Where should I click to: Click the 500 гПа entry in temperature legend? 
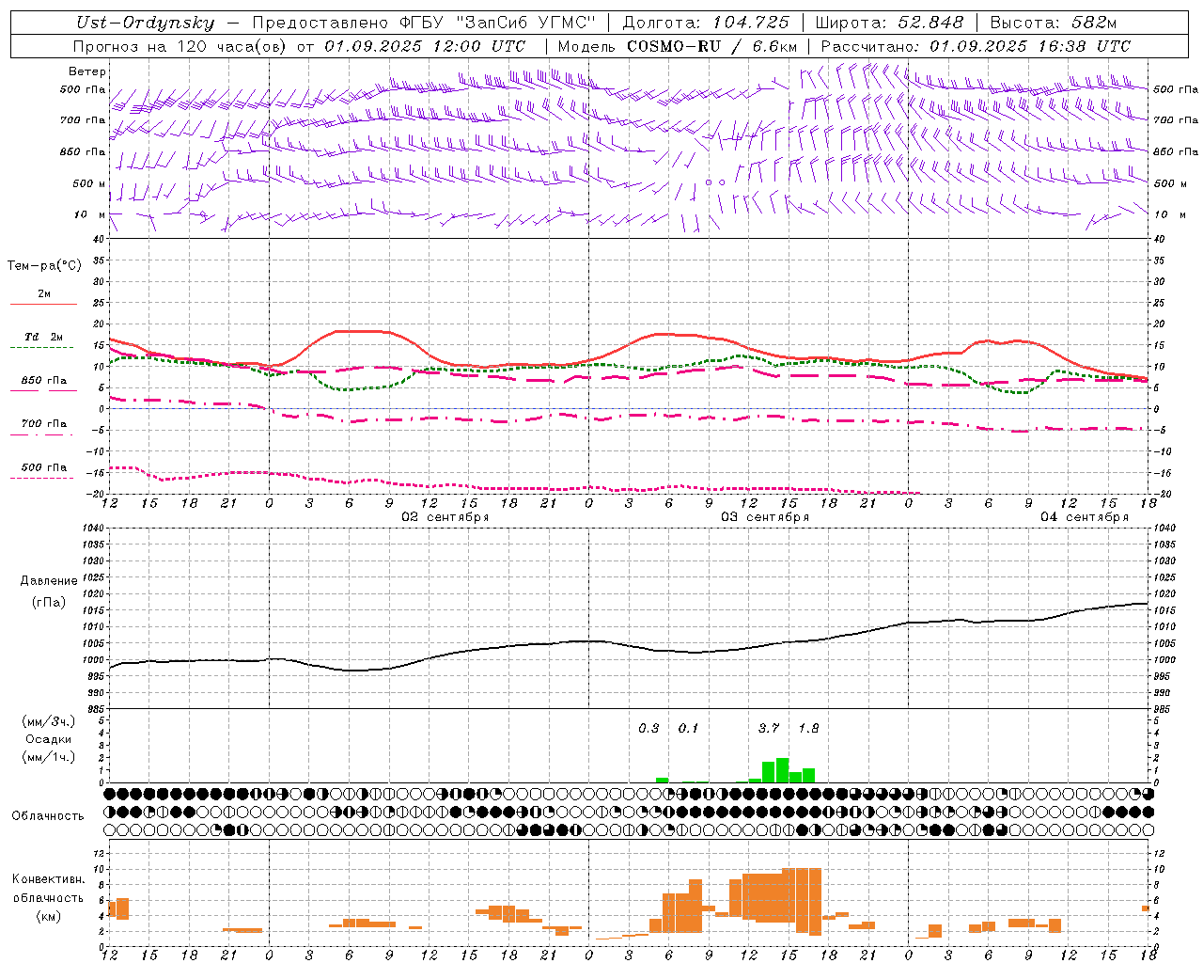(x=44, y=467)
